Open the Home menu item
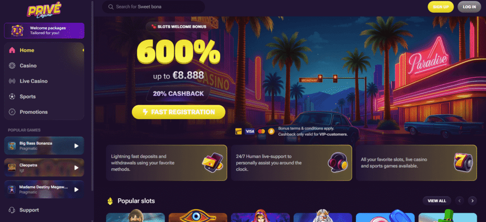 click(44, 50)
